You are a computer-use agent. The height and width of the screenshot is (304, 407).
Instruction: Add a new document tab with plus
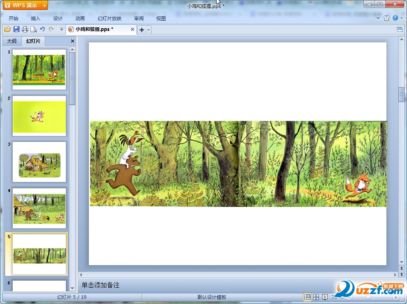[x=142, y=30]
